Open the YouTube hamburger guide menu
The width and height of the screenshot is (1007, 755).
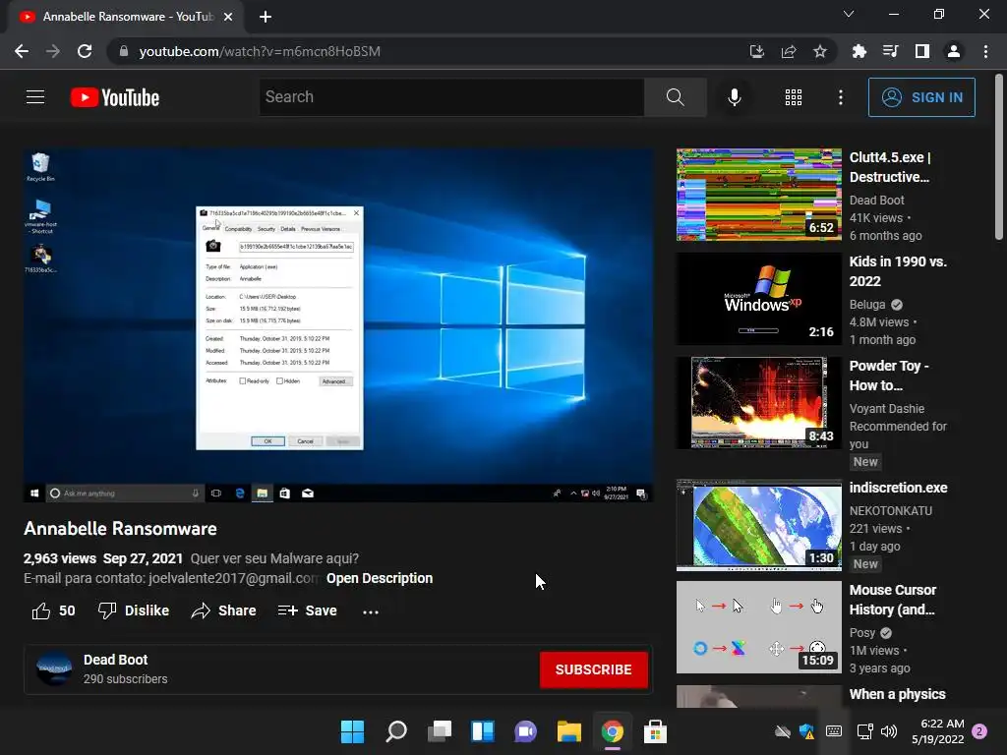point(35,97)
